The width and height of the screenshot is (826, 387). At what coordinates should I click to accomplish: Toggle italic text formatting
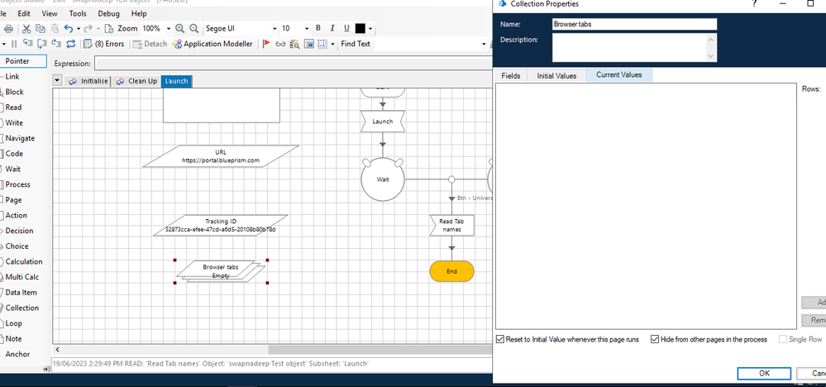(332, 29)
